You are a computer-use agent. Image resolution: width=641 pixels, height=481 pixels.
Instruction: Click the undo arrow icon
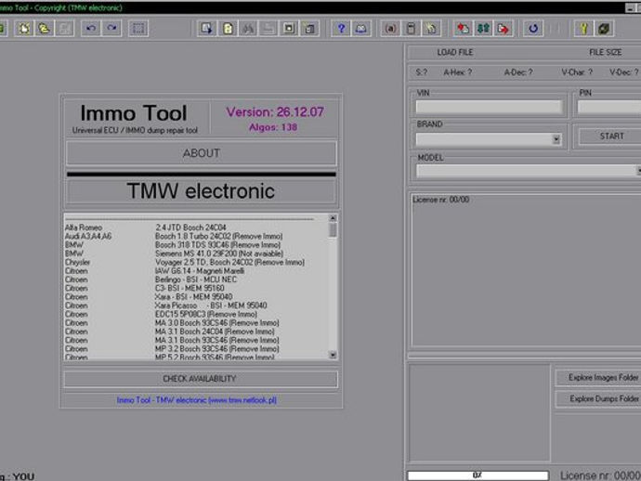point(91,29)
